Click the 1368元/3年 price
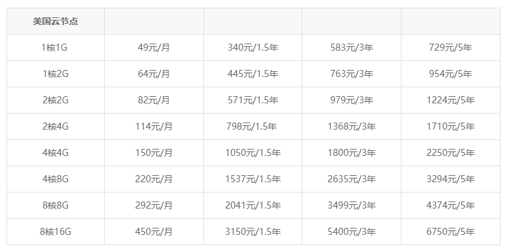The image size is (507, 249). pos(351,126)
